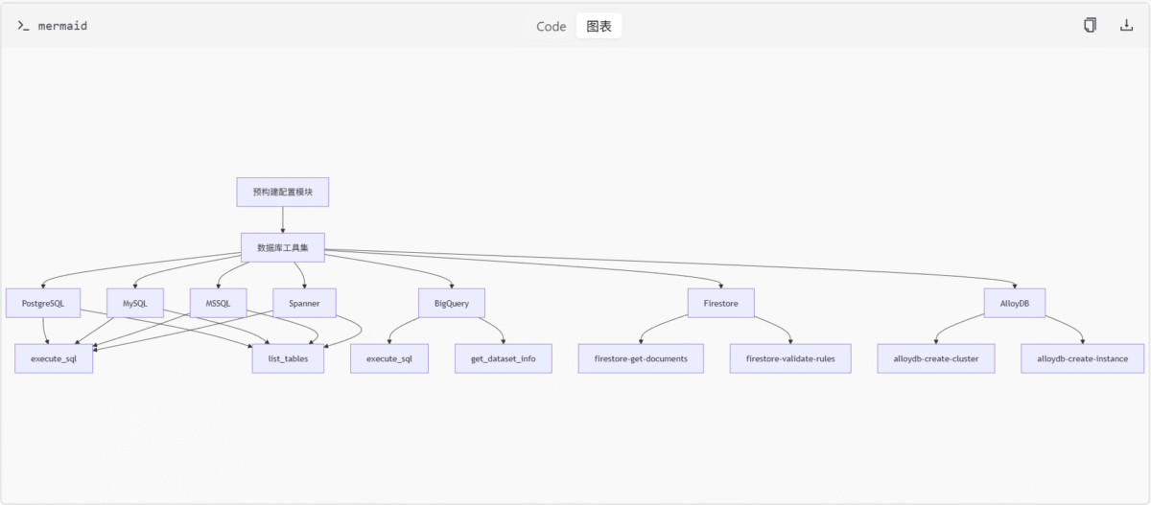This screenshot has width=1151, height=505.
Task: Click the MySQL node
Action: 135,303
